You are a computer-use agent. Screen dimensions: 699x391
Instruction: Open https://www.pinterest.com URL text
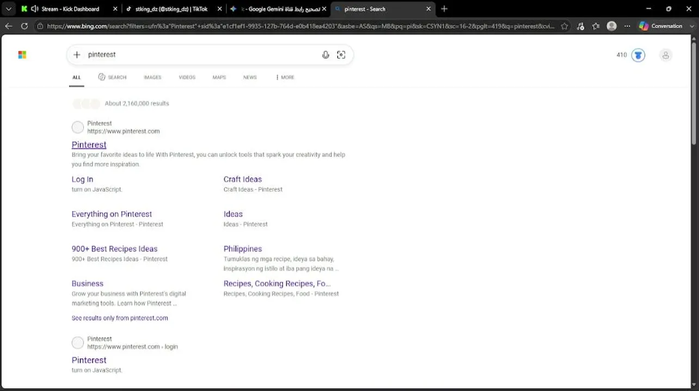tap(124, 131)
